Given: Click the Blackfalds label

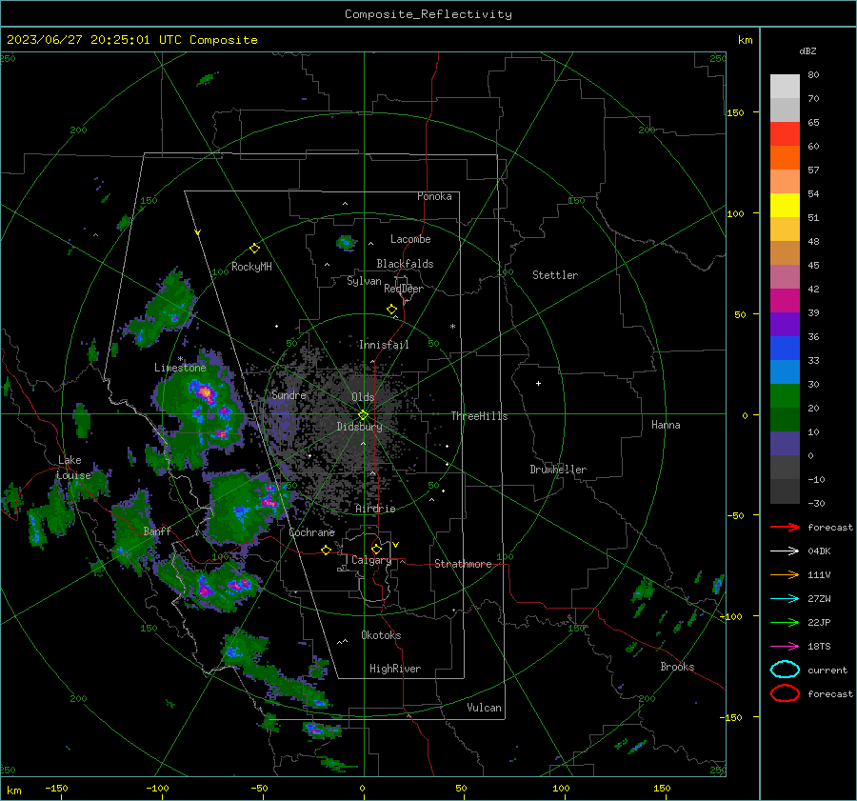Looking at the screenshot, I should [x=405, y=264].
